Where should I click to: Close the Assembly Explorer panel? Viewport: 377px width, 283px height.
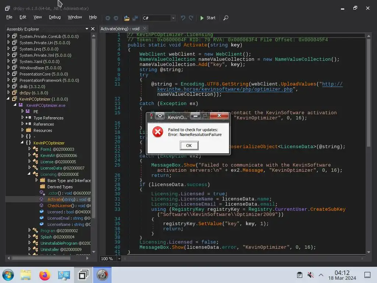click(93, 29)
